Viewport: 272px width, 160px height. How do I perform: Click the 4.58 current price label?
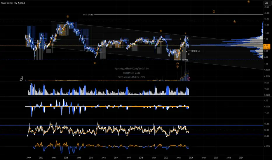[x=267, y=45]
